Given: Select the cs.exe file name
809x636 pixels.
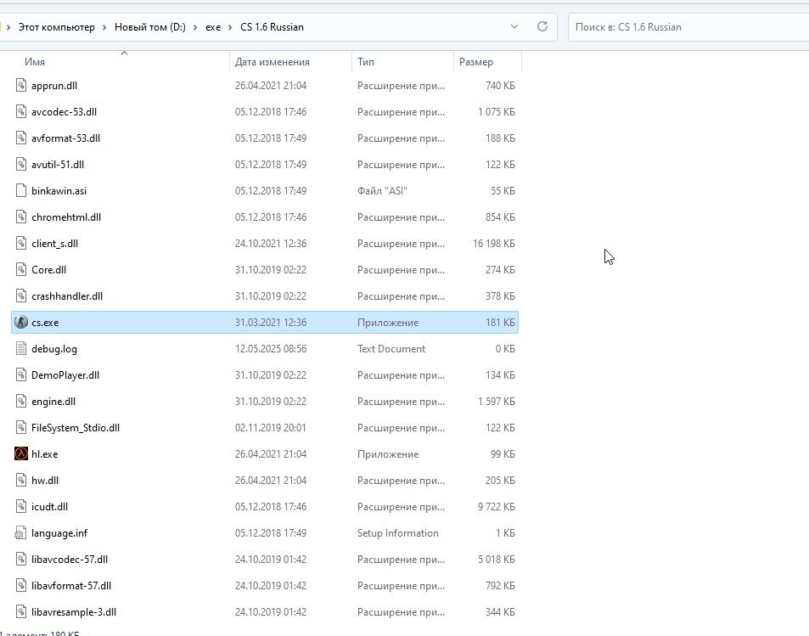Looking at the screenshot, I should (45, 323).
